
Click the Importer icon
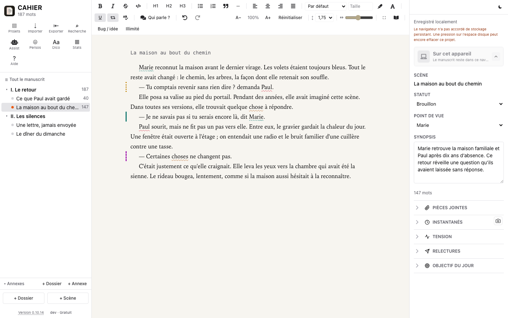click(x=35, y=28)
